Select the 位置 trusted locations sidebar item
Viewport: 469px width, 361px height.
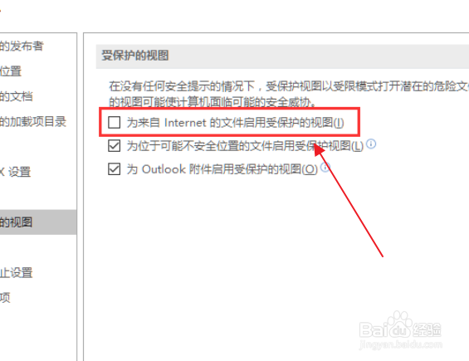pos(11,71)
